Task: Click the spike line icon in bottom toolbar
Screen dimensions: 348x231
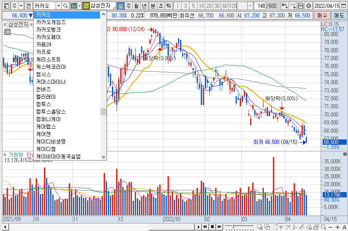Action: click(295, 227)
